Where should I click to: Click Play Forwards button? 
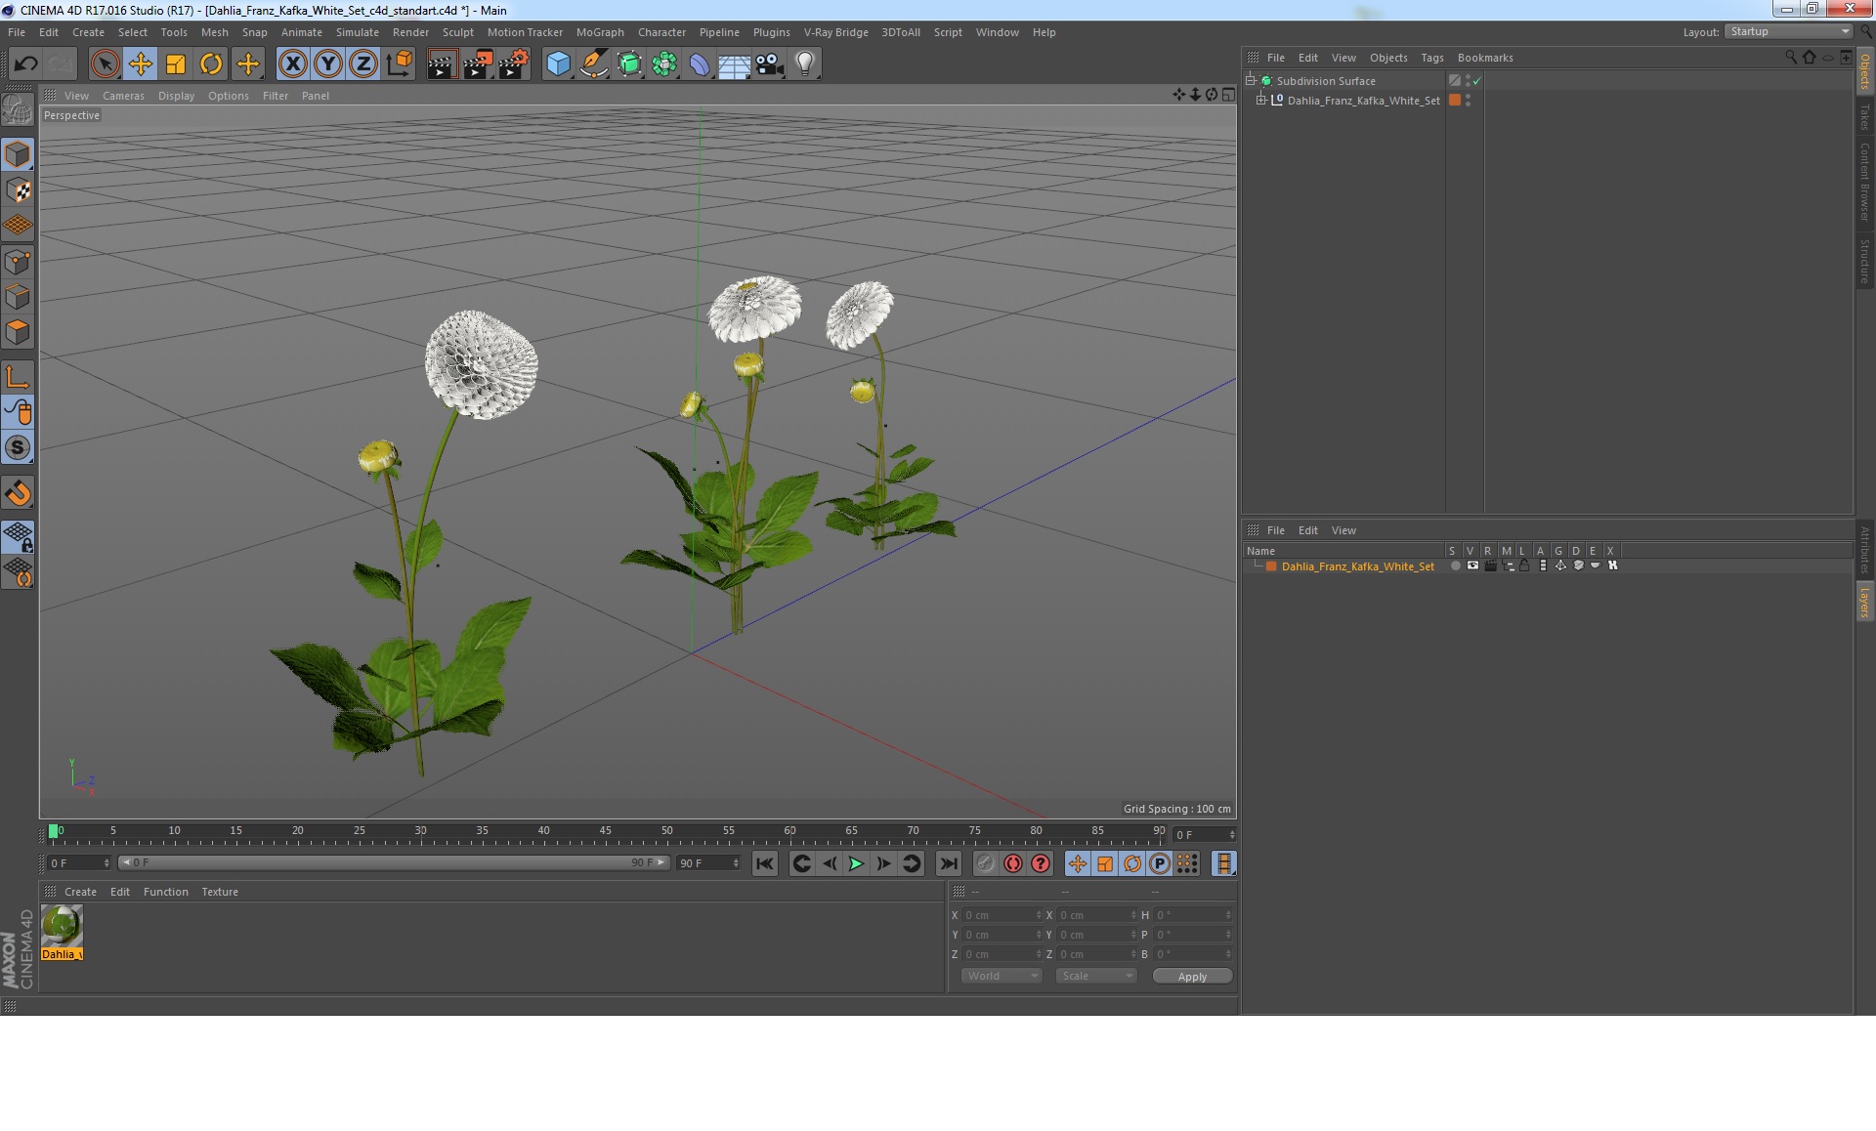pos(856,863)
